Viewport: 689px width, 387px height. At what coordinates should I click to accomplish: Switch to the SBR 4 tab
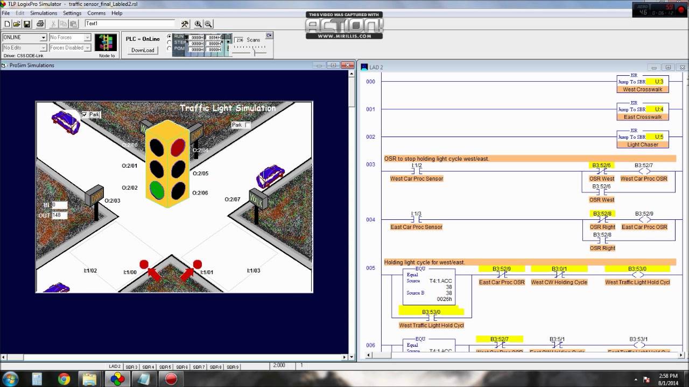point(149,367)
